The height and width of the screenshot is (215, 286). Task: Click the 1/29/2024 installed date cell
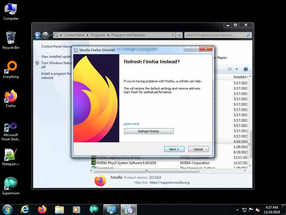[x=240, y=147]
